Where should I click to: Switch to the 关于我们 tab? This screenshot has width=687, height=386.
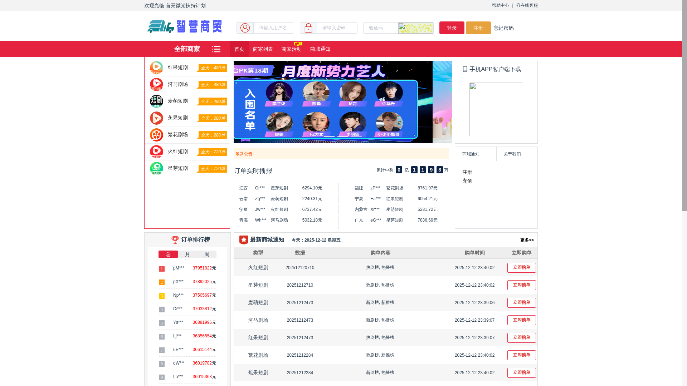[x=517, y=154]
